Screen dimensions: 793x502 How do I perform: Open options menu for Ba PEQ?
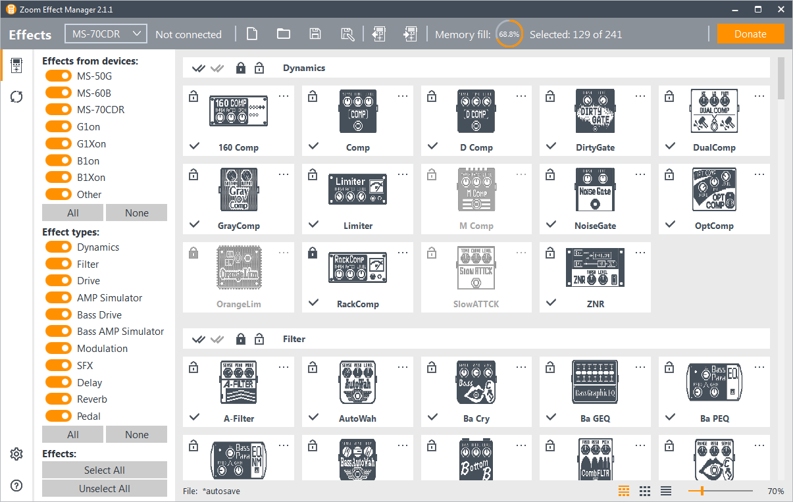coord(759,367)
